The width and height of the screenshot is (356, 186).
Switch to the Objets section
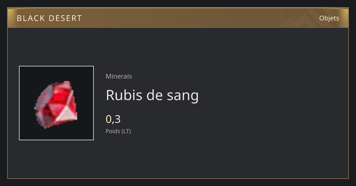click(x=329, y=18)
